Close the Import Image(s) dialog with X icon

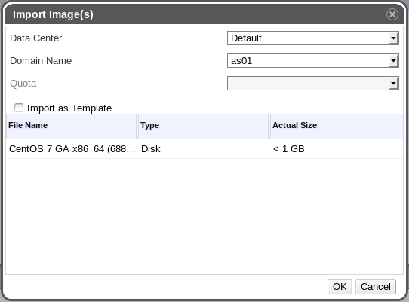[x=392, y=14]
